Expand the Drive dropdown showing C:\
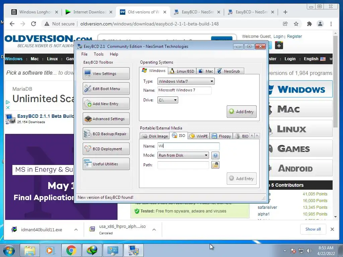Image resolution: width=343 pixels, height=257 pixels. pyautogui.click(x=168, y=100)
